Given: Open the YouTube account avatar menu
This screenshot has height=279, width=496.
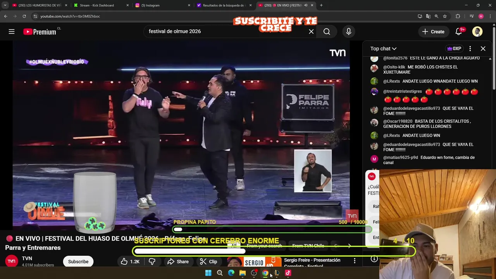Looking at the screenshot, I should (477, 32).
